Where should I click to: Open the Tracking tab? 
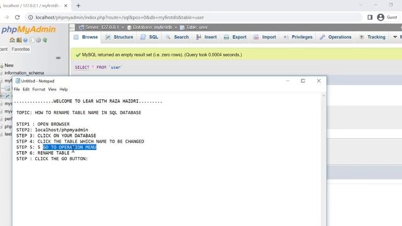(x=372, y=37)
